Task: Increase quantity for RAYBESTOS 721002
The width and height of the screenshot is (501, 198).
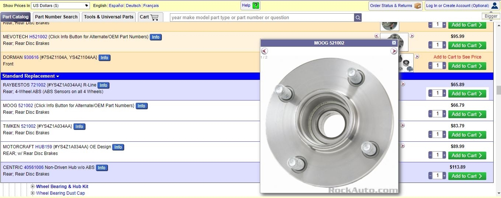Action: pyautogui.click(x=444, y=93)
